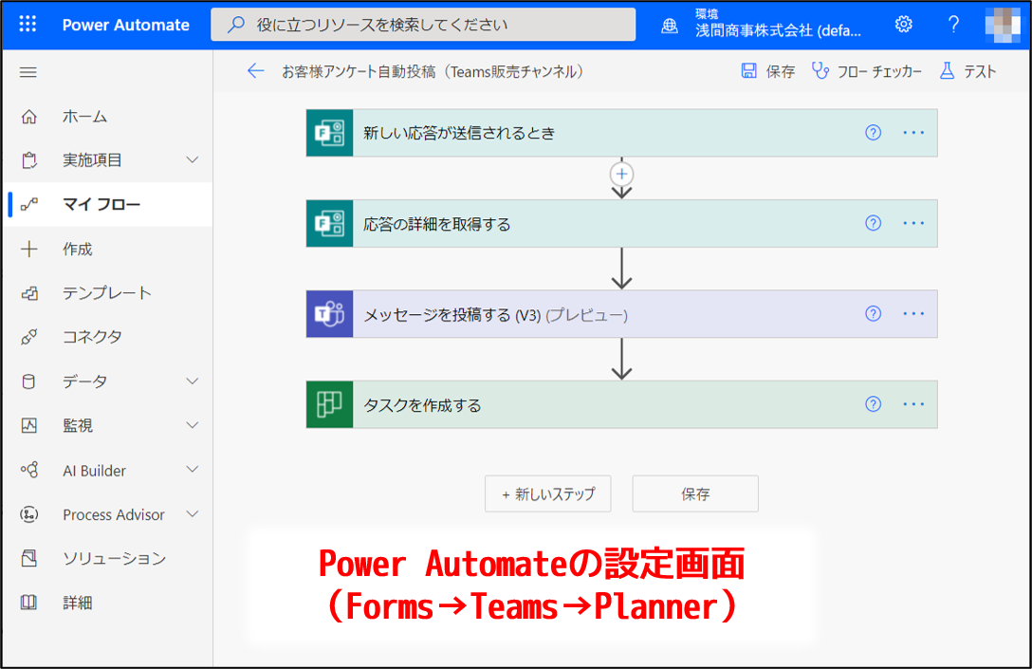The height and width of the screenshot is (669, 1032).
Task: Expand the 新しい応答が送信されるとき step
Action: point(622,132)
